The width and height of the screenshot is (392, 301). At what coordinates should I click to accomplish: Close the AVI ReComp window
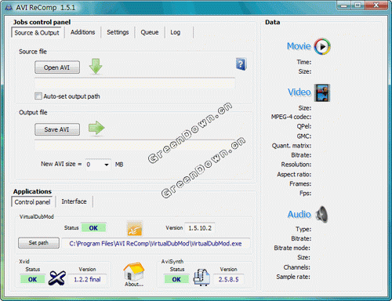pos(376,5)
